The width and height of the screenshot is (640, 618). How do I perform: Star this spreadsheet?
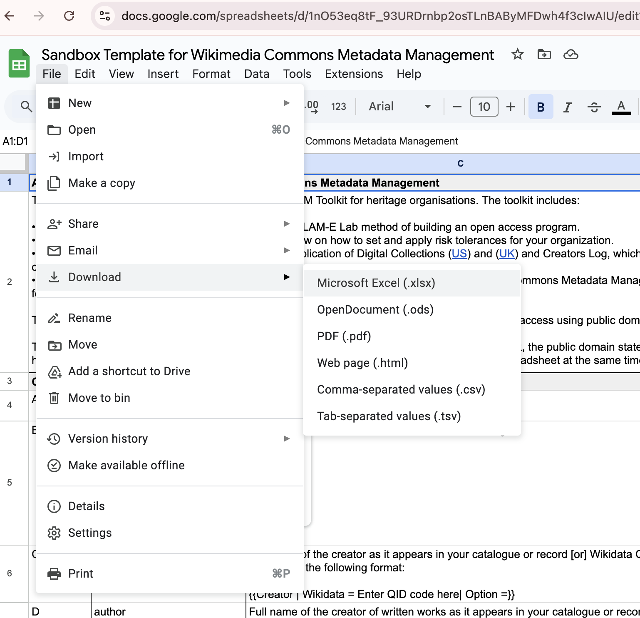517,54
